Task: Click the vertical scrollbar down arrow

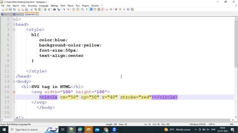Action: (236, 117)
